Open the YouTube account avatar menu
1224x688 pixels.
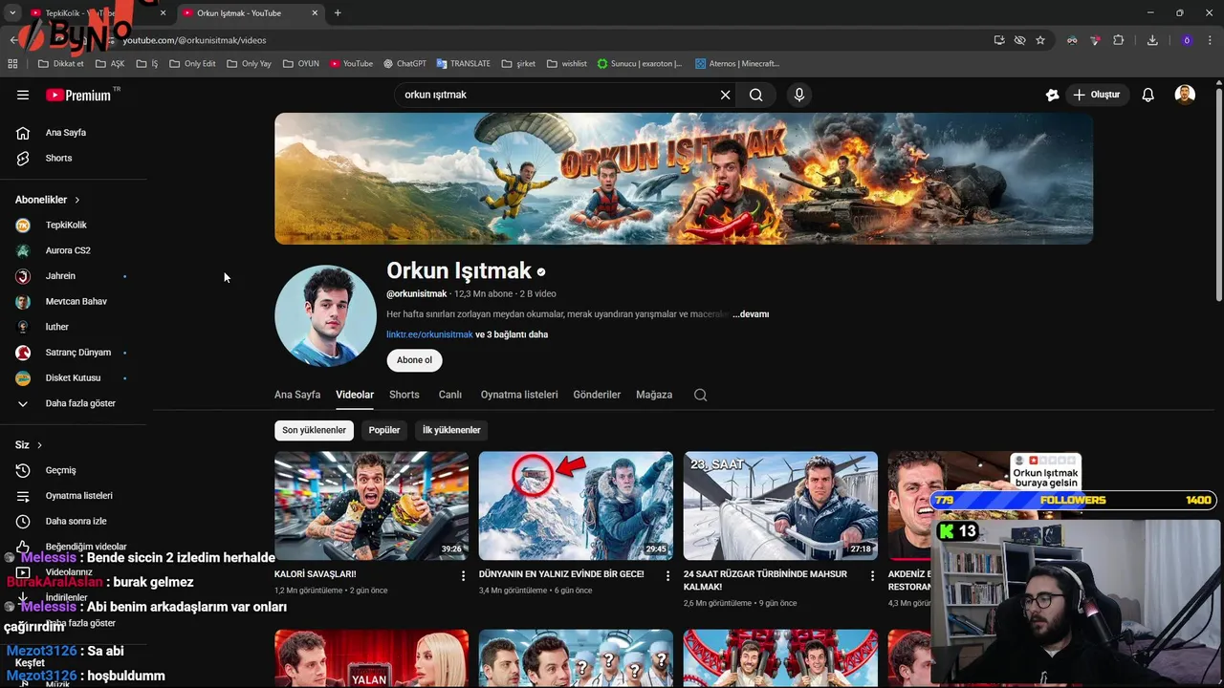point(1185,95)
